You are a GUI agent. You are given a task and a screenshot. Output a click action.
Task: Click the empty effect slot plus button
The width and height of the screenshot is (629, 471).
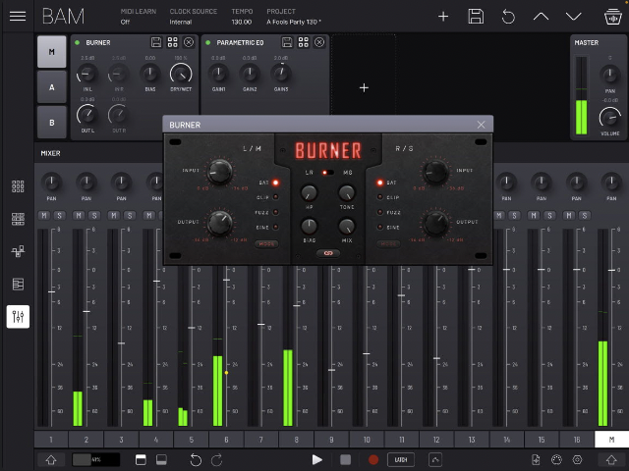[364, 87]
